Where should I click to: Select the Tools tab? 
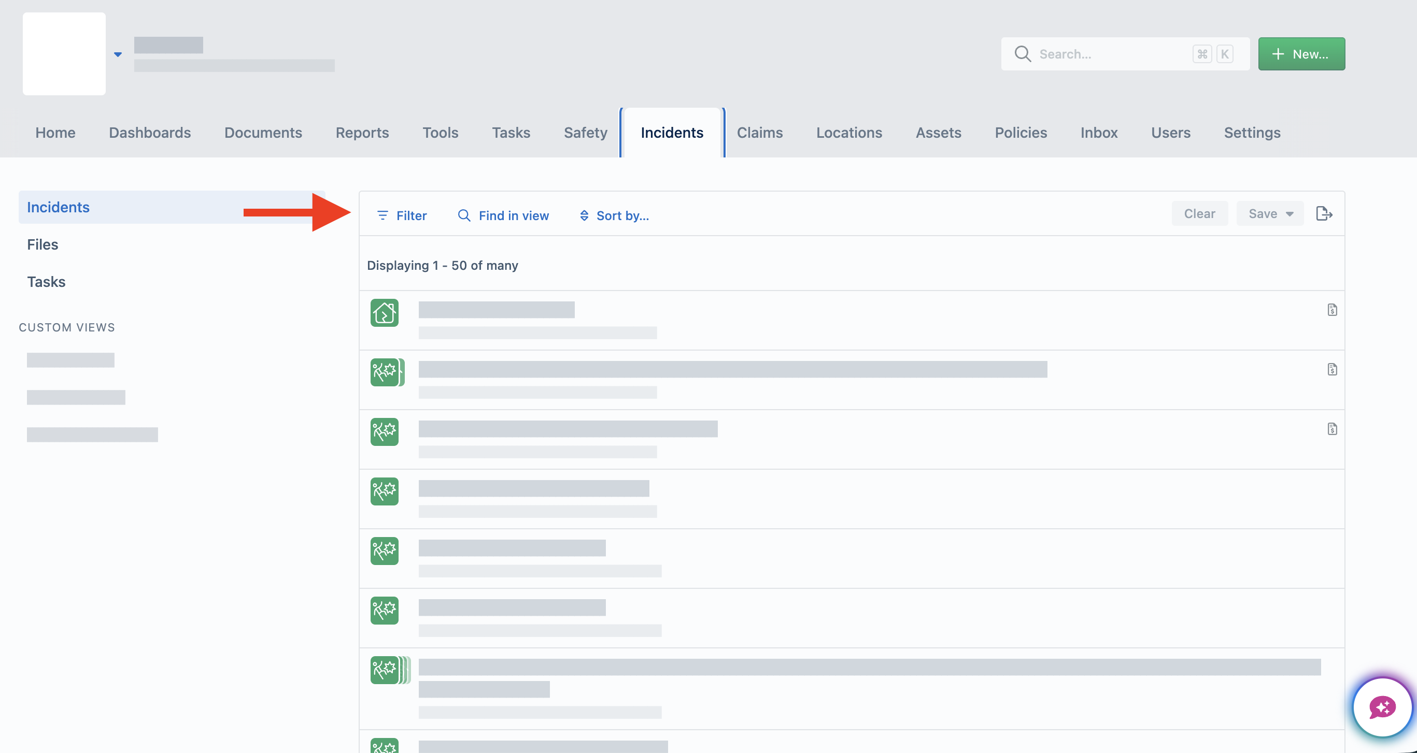click(x=440, y=133)
